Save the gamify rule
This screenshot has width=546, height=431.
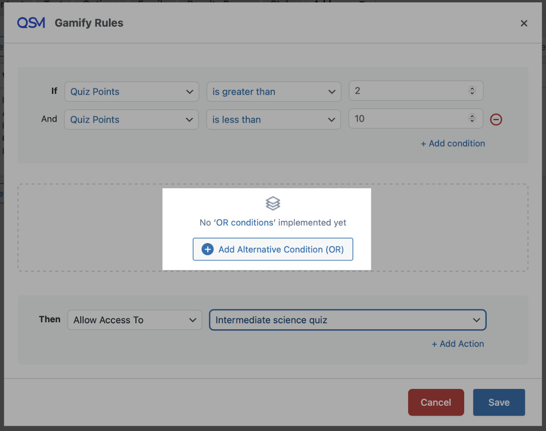[499, 402]
